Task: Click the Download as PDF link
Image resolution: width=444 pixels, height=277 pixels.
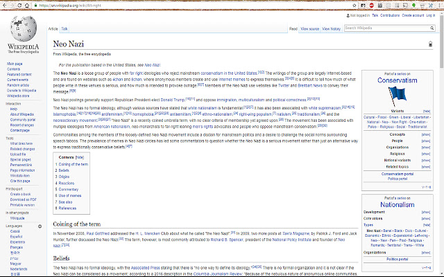Action: click(24, 199)
